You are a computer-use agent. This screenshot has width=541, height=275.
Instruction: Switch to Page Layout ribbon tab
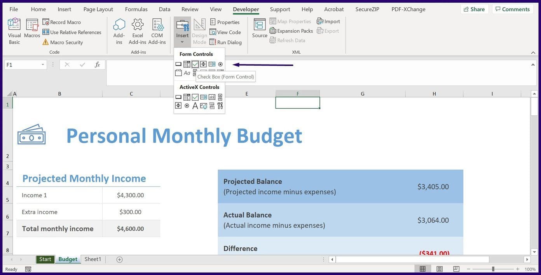98,9
